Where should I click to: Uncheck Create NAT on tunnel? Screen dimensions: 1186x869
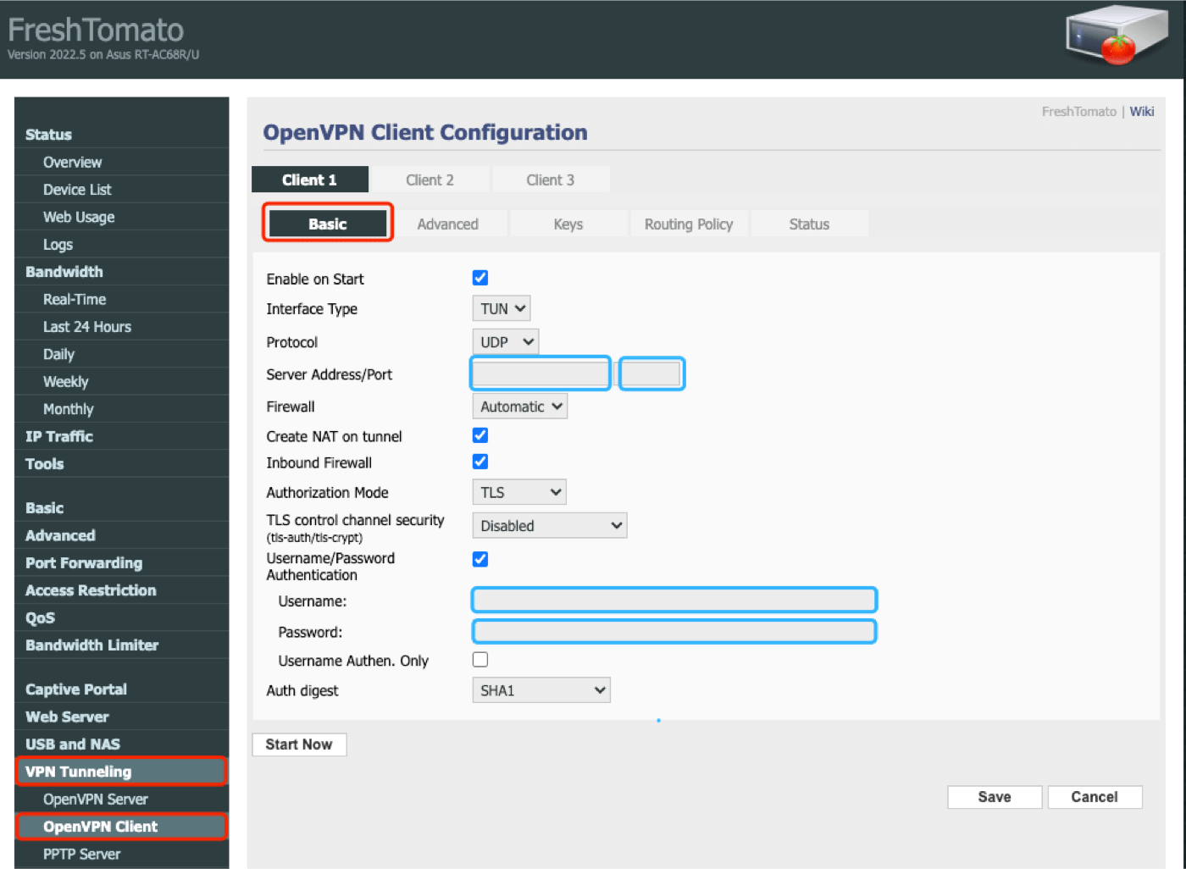(x=480, y=435)
